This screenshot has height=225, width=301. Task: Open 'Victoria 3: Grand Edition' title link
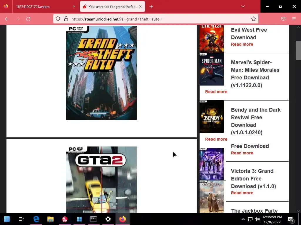tap(253, 178)
